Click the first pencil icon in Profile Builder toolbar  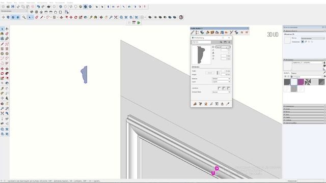(193, 33)
